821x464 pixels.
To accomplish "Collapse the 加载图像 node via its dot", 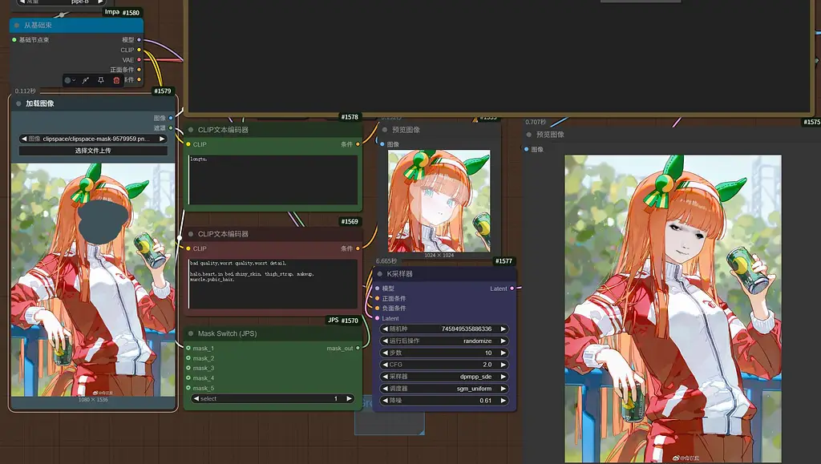I will point(18,103).
